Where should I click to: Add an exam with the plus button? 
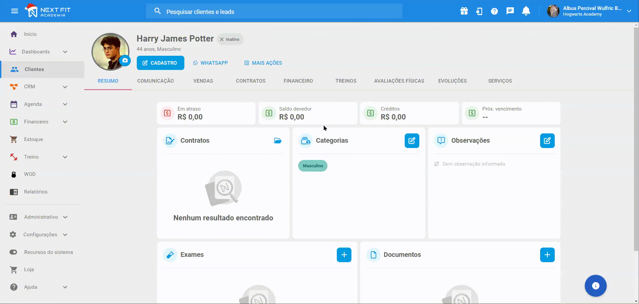(x=344, y=255)
